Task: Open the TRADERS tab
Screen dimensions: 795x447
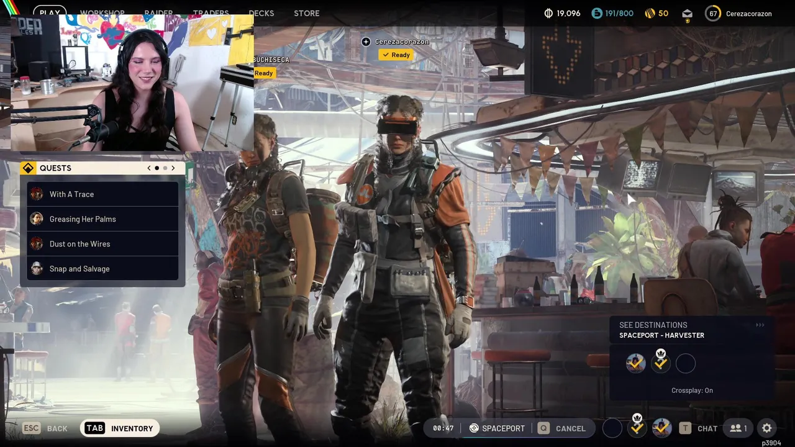Action: (211, 13)
